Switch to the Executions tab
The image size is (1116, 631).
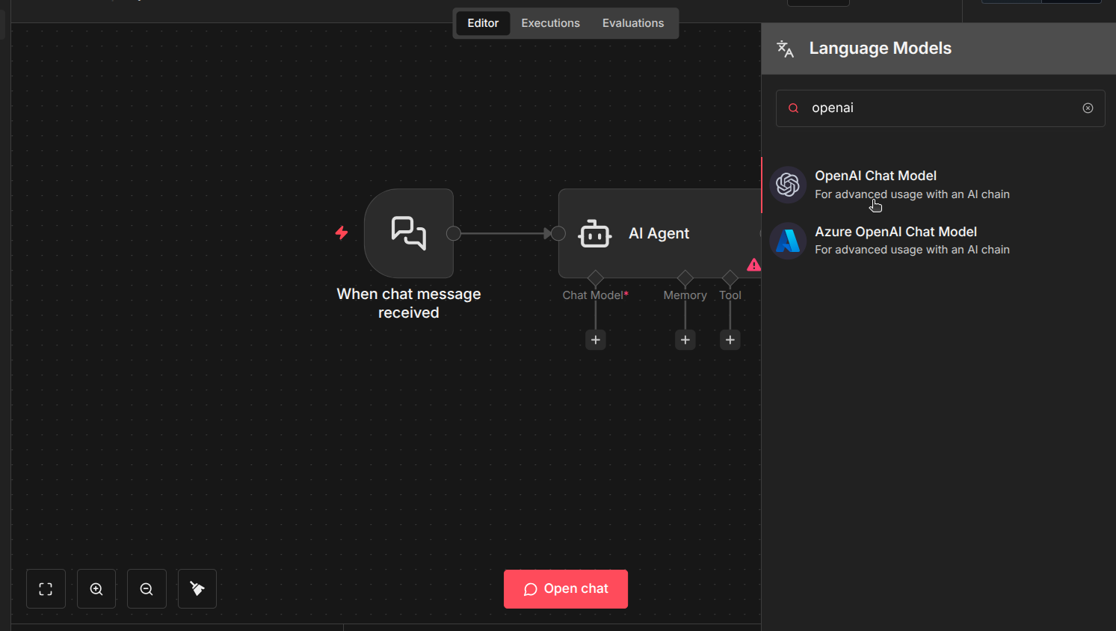550,23
